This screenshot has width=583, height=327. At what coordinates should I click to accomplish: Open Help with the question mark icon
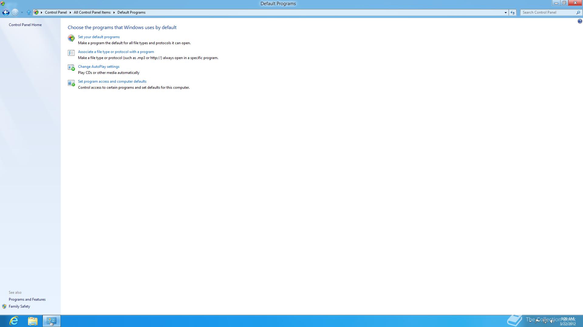click(x=580, y=21)
